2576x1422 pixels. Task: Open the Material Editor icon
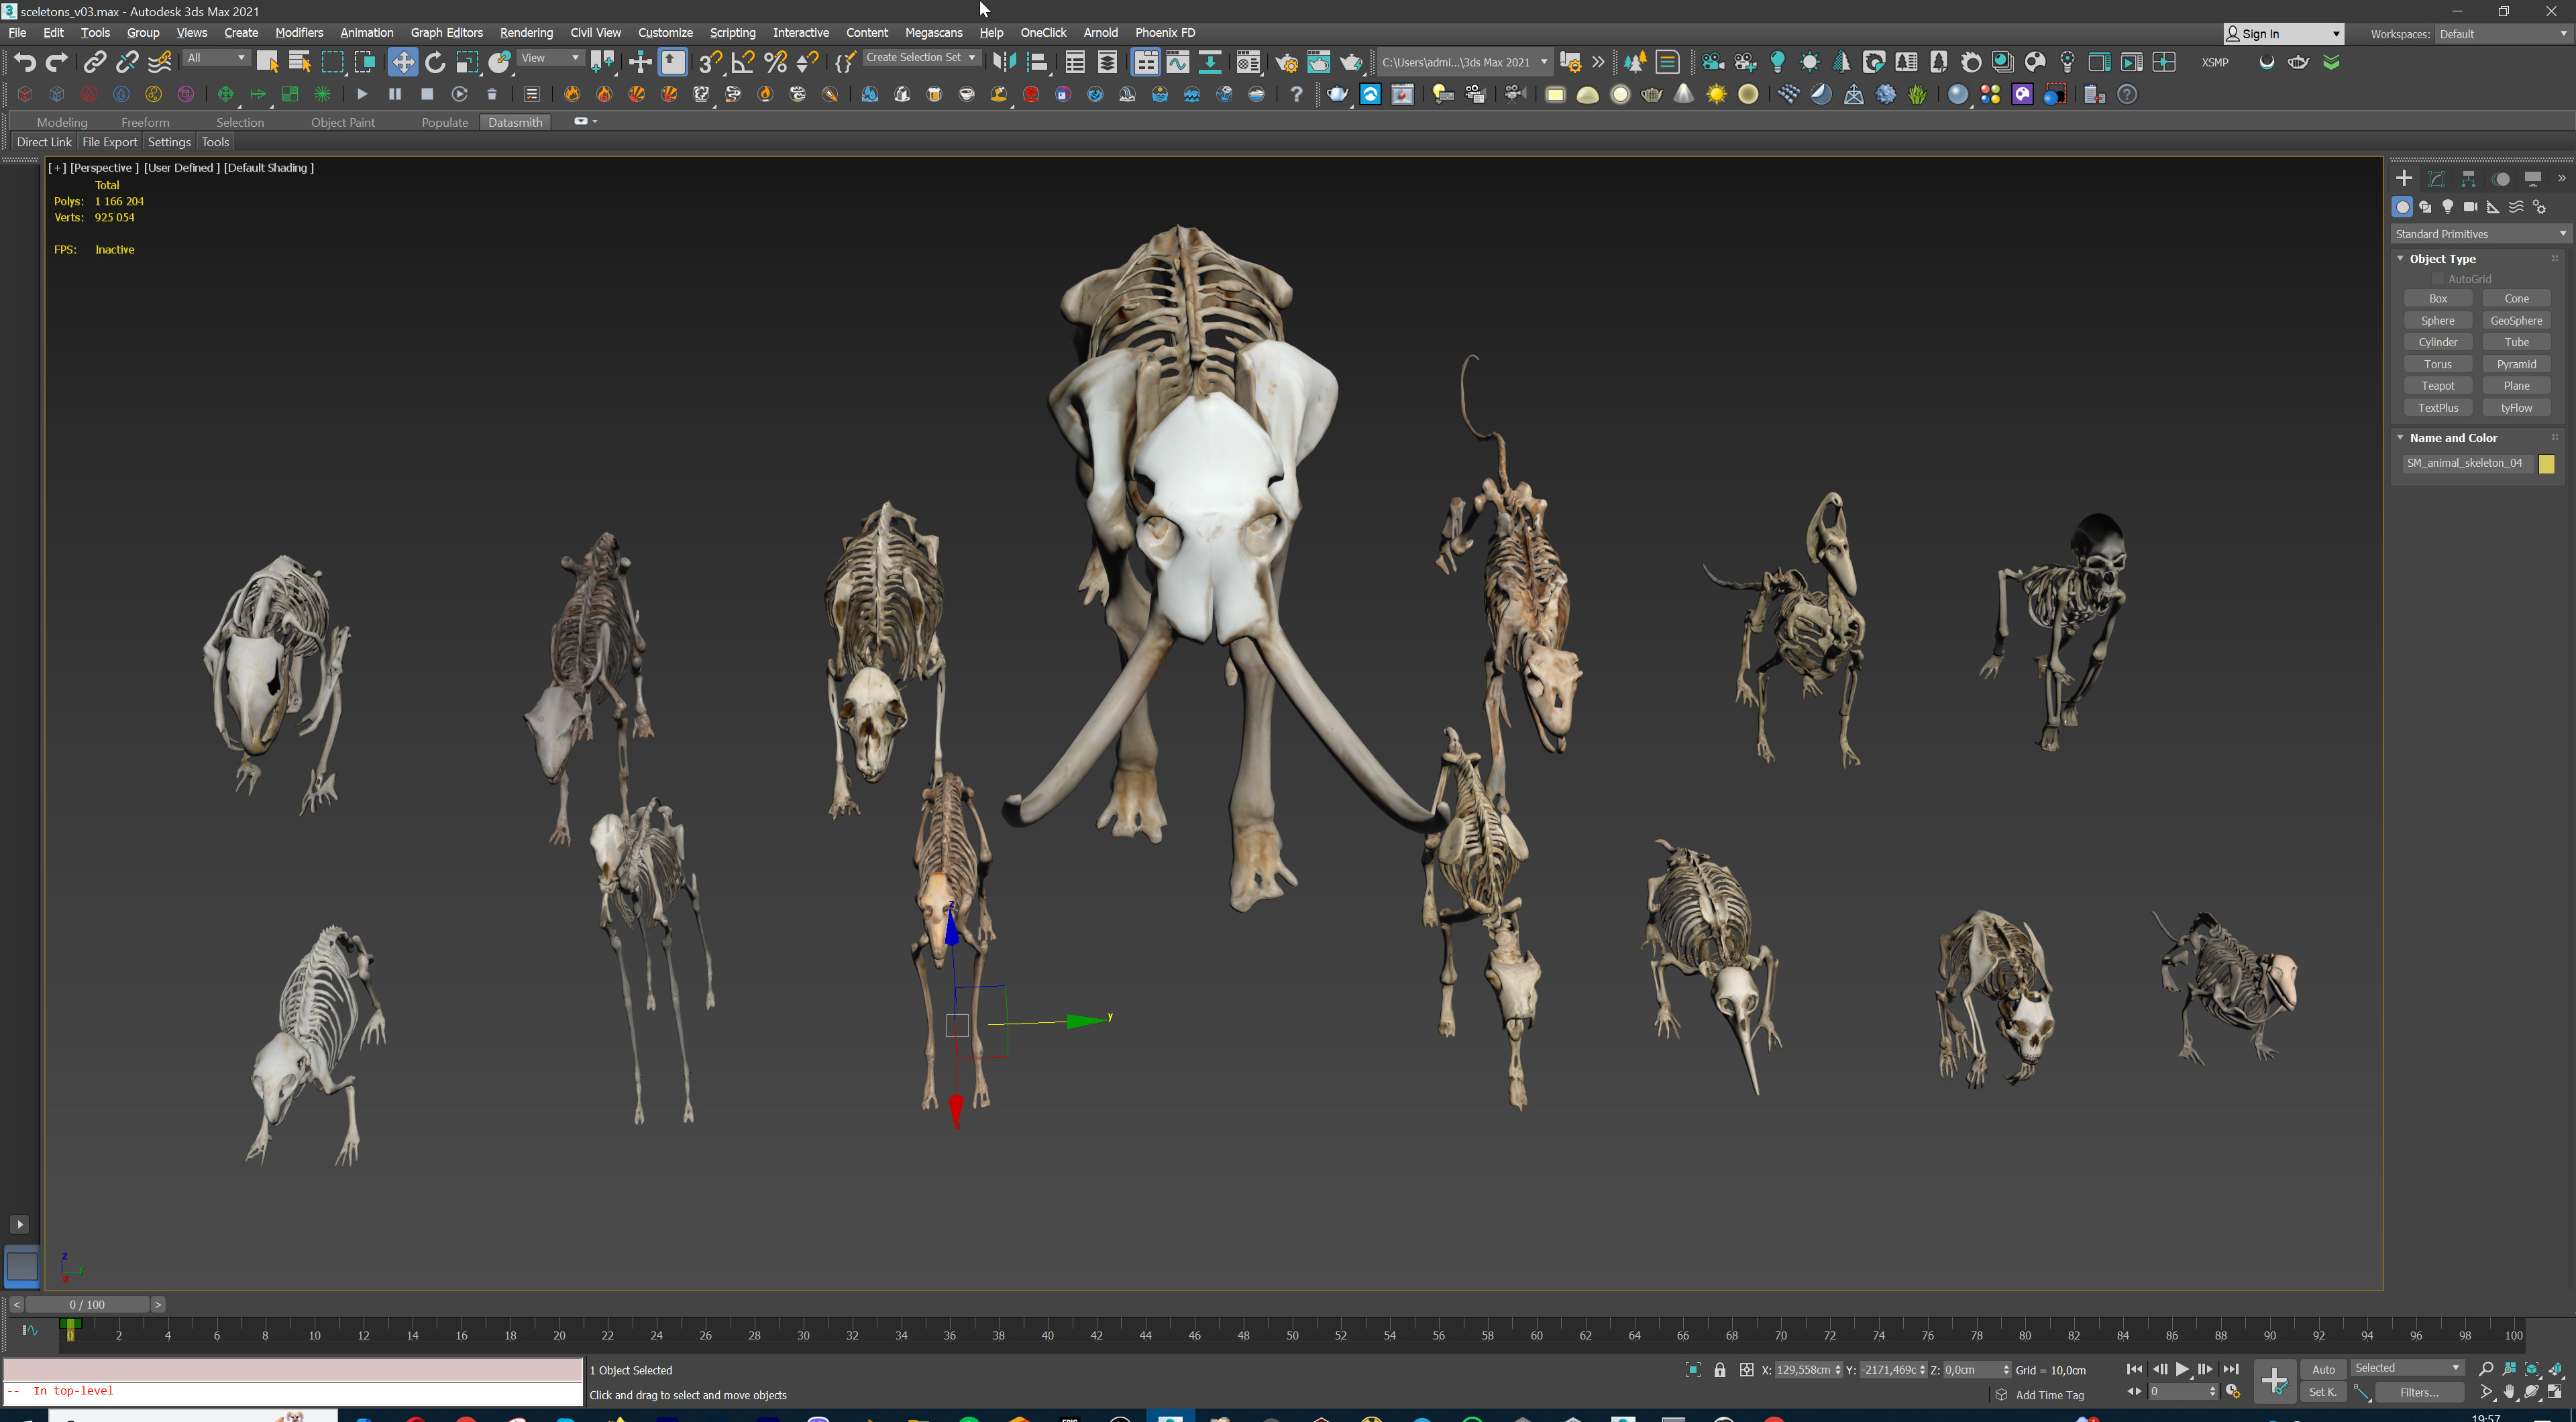[x=1248, y=62]
